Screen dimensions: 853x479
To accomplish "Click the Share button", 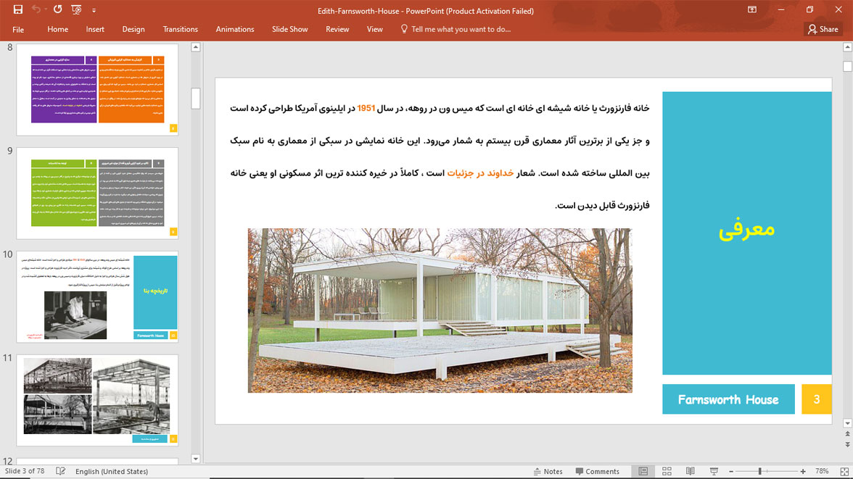I will click(823, 30).
